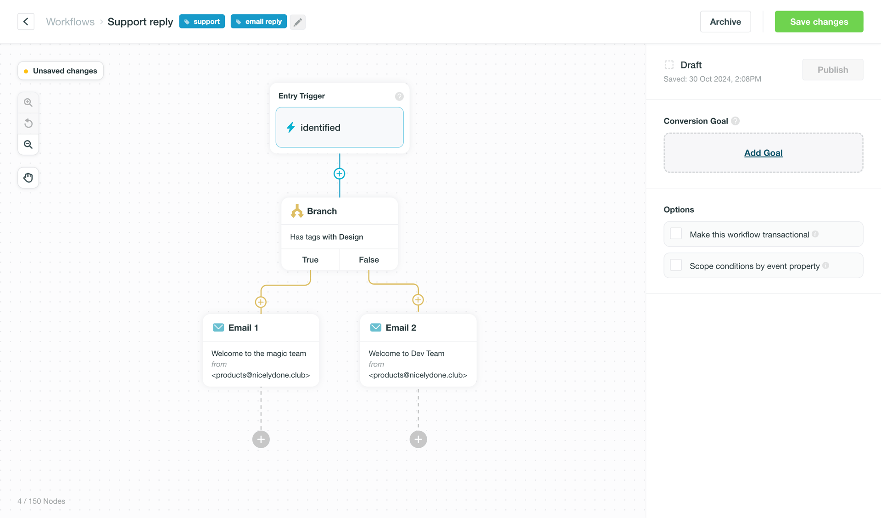Screen dimensions: 881x518
Task: Open Add Goal in Conversion Goal panel
Action: tap(763, 152)
